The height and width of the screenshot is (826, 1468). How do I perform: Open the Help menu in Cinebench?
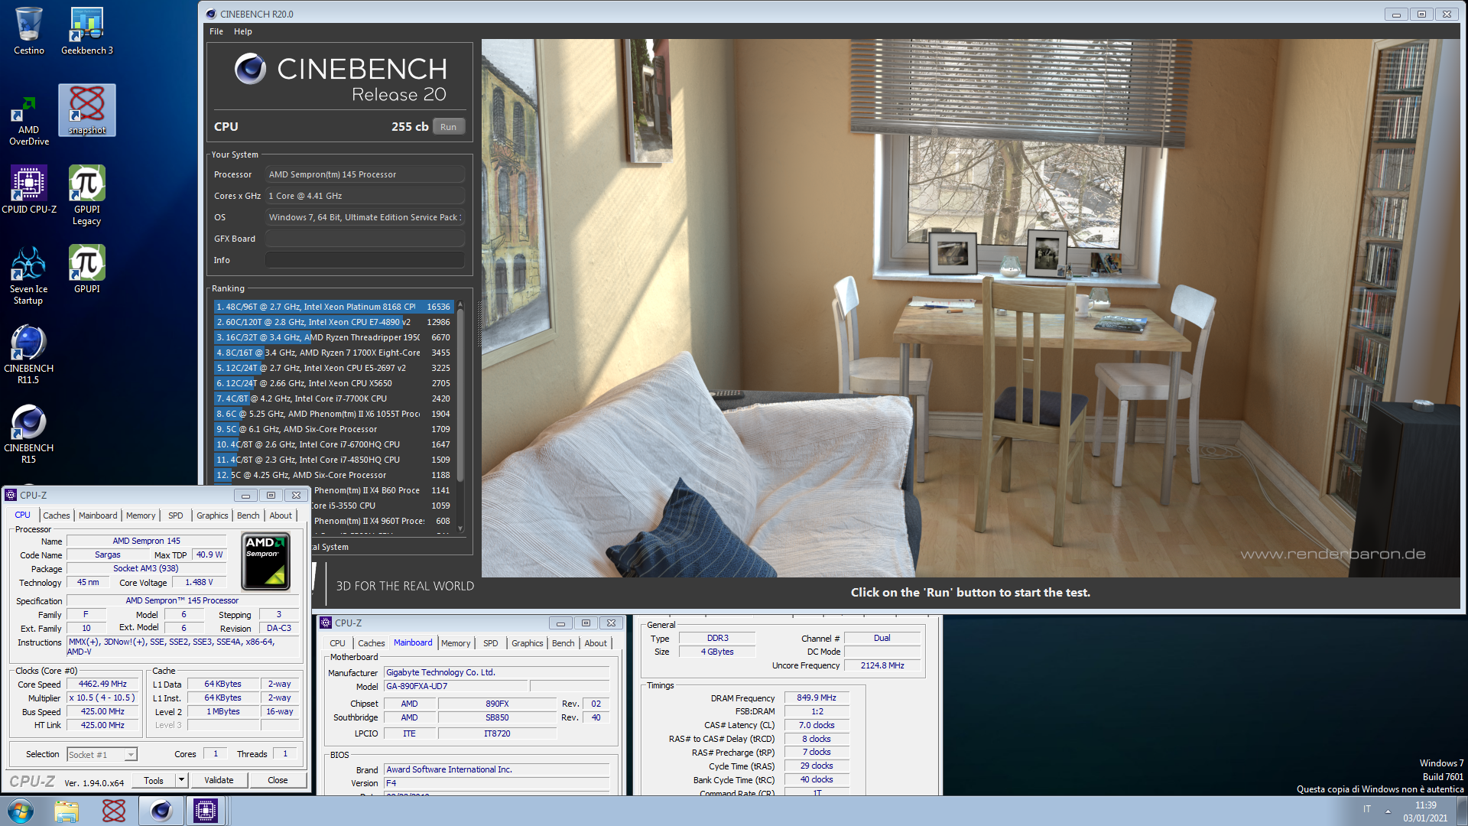coord(242,31)
